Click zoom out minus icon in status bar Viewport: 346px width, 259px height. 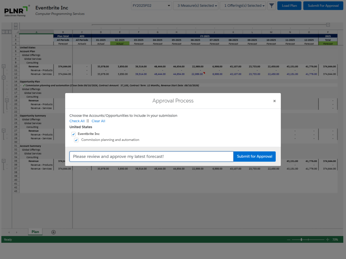(289, 240)
